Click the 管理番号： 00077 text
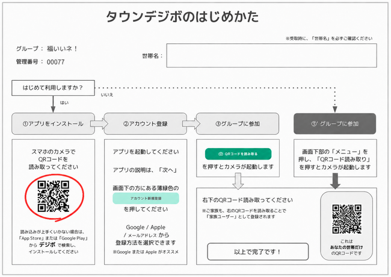 (x=40, y=62)
